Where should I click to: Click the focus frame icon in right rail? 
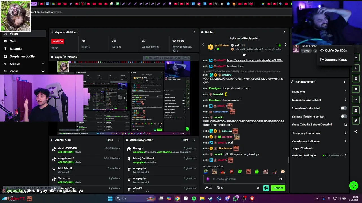tap(356, 58)
